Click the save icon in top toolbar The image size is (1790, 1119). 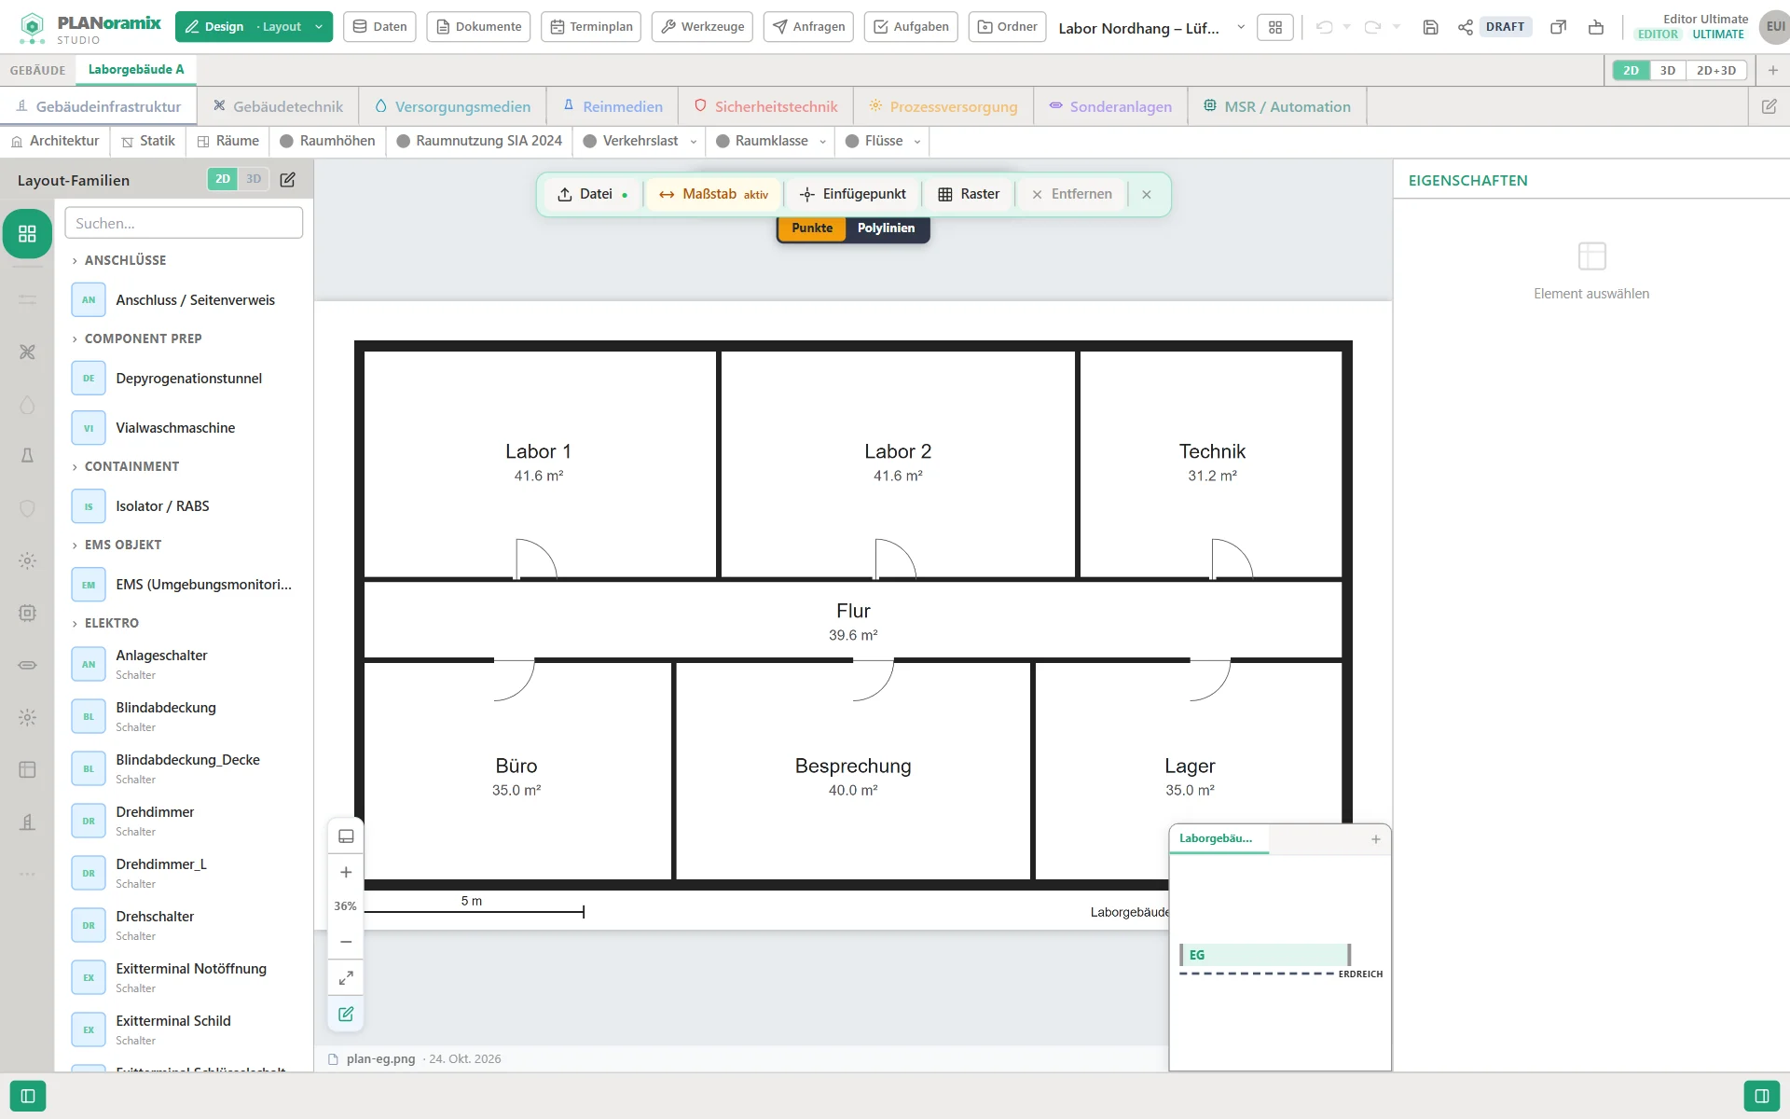[1430, 27]
